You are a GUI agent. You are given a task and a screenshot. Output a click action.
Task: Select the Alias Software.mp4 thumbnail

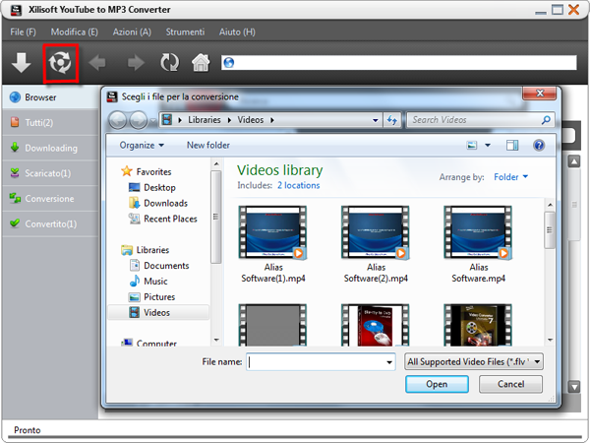[x=478, y=232]
